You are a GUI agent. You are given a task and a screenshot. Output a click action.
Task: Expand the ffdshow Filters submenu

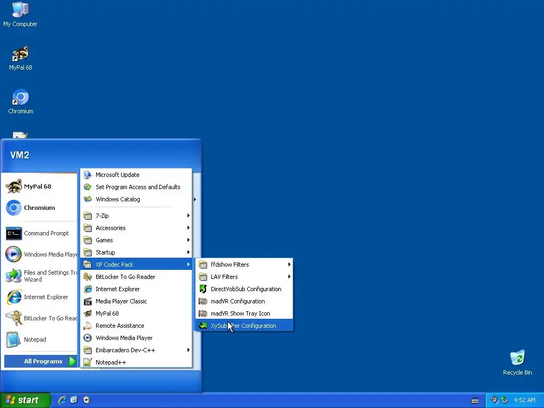[x=244, y=265]
